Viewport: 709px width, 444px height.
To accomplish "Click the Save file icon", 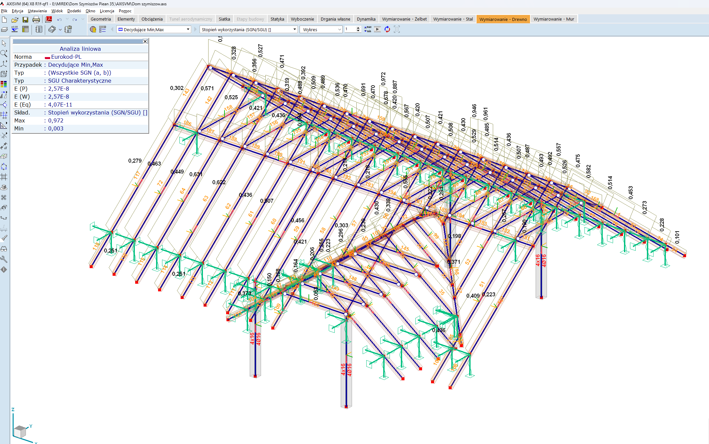I will (x=25, y=20).
